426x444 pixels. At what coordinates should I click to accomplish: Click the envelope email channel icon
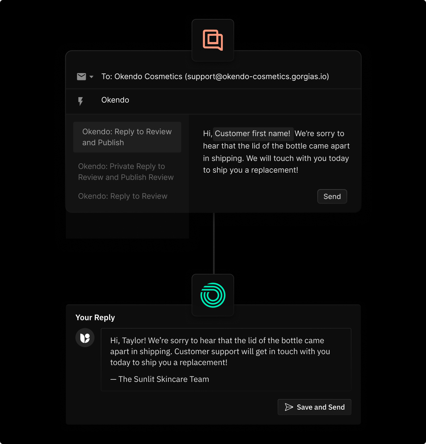click(81, 77)
